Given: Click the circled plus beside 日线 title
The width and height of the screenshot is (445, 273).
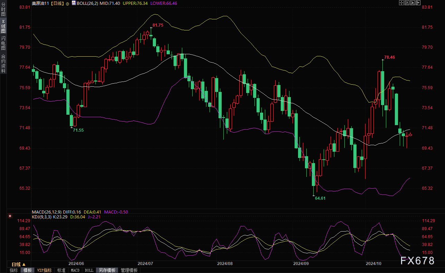Looking at the screenshot, I should 67,3.
